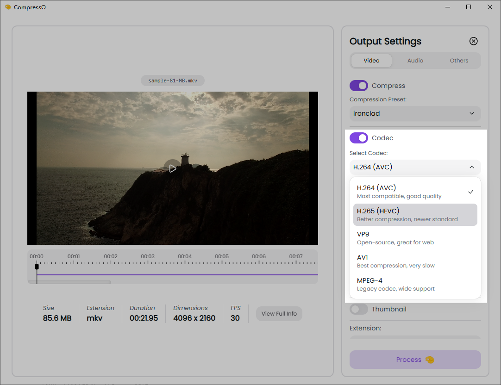The image size is (501, 385).
Task: Close the Output Settings panel
Action: [473, 41]
